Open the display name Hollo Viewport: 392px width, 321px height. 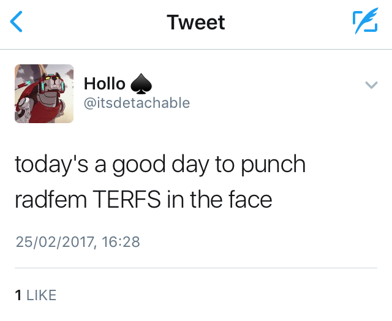click(105, 83)
